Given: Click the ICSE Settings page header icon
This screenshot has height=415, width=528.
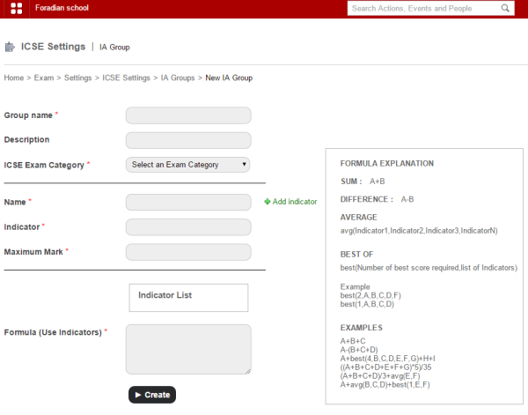Looking at the screenshot, I should click(x=11, y=47).
